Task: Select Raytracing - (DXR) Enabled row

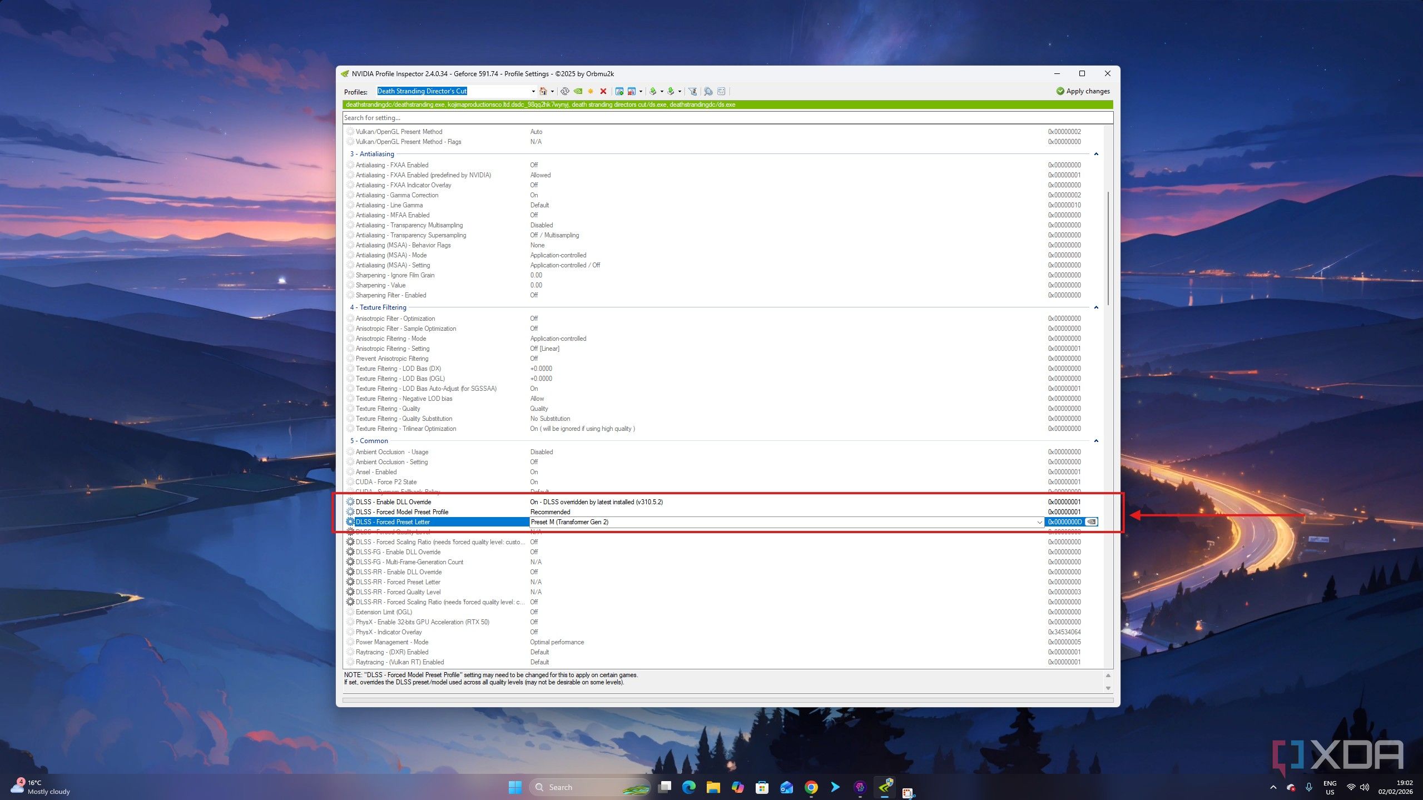Action: (721, 652)
